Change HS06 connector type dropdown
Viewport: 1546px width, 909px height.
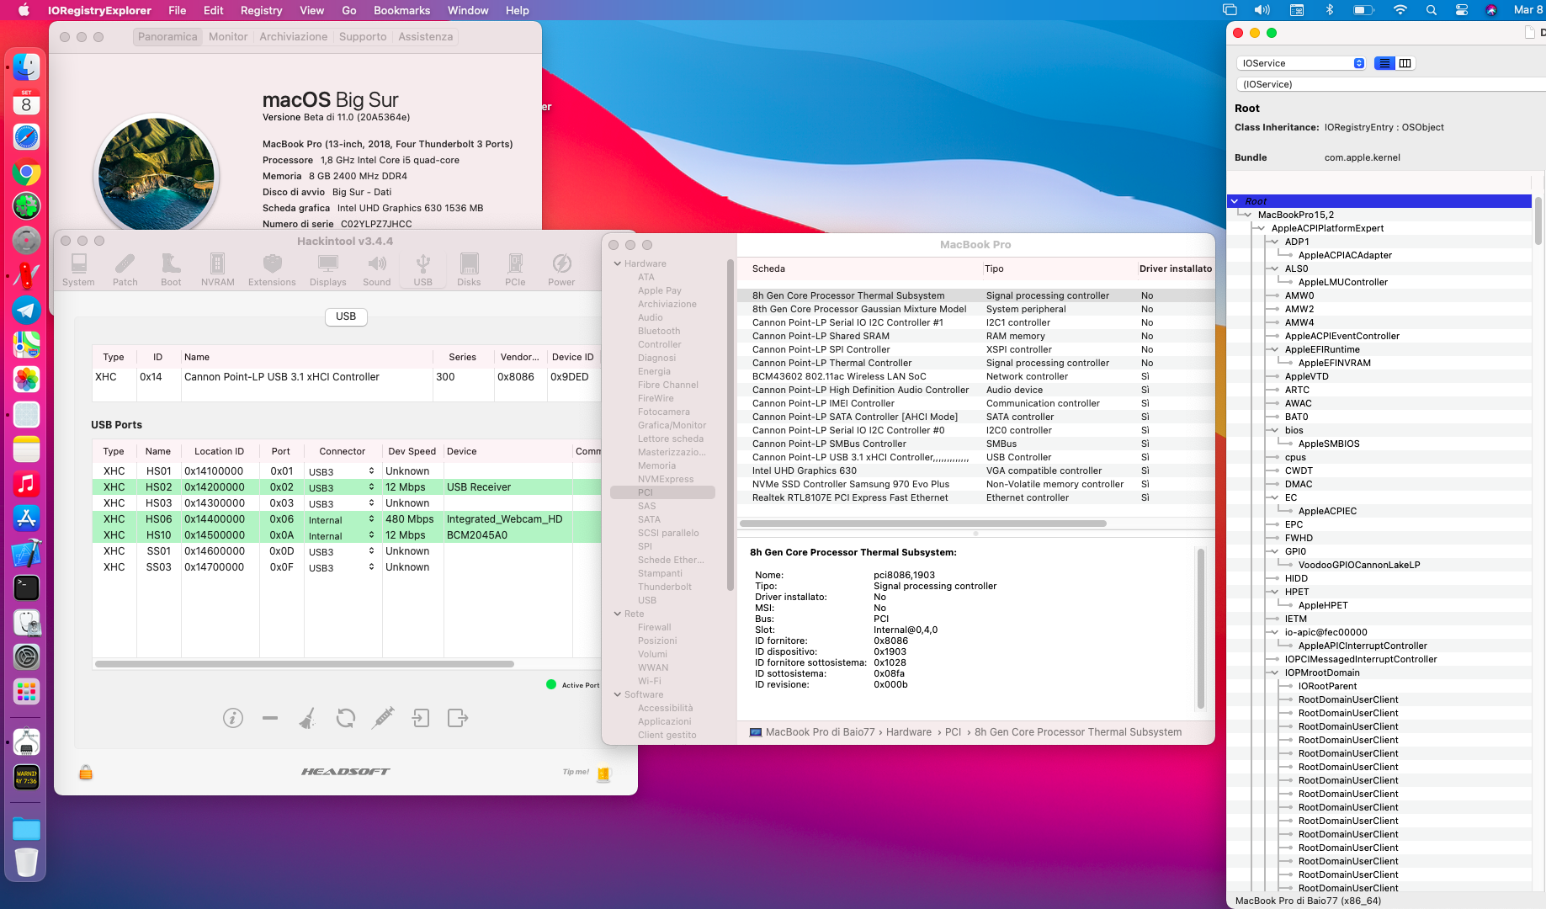(x=342, y=519)
